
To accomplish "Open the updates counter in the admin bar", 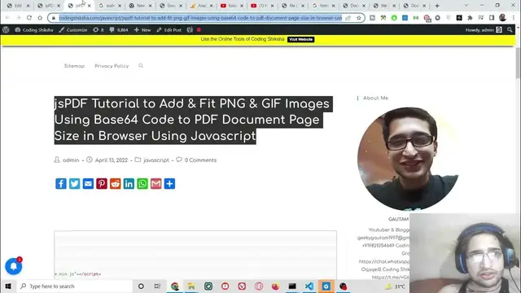I will 99,30.
